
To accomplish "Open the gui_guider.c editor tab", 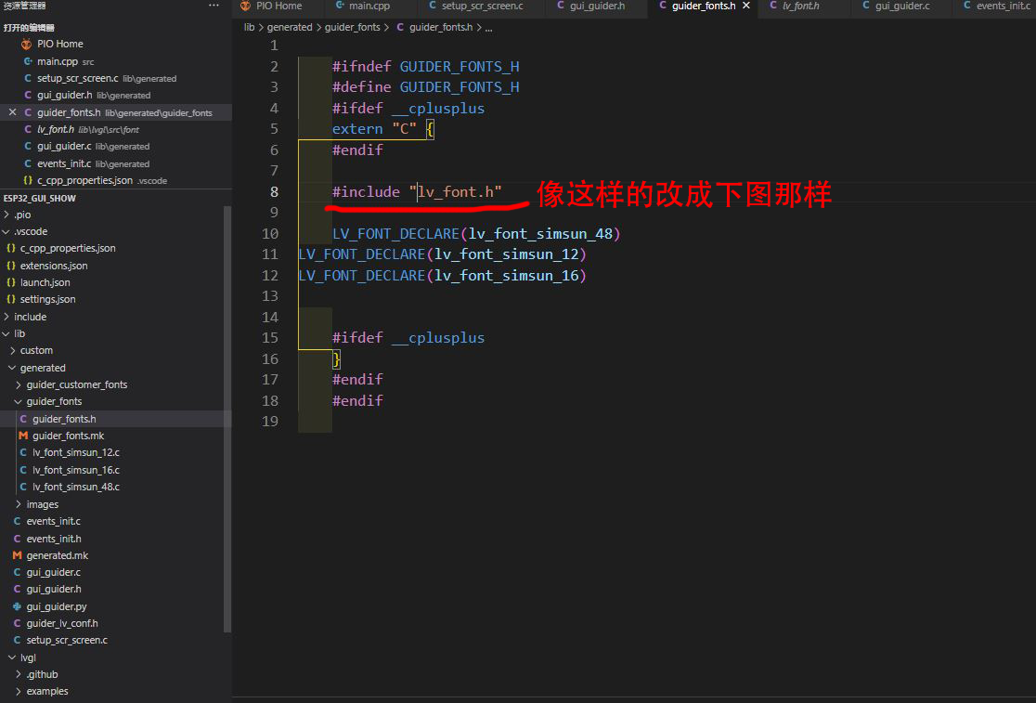I will (x=895, y=6).
